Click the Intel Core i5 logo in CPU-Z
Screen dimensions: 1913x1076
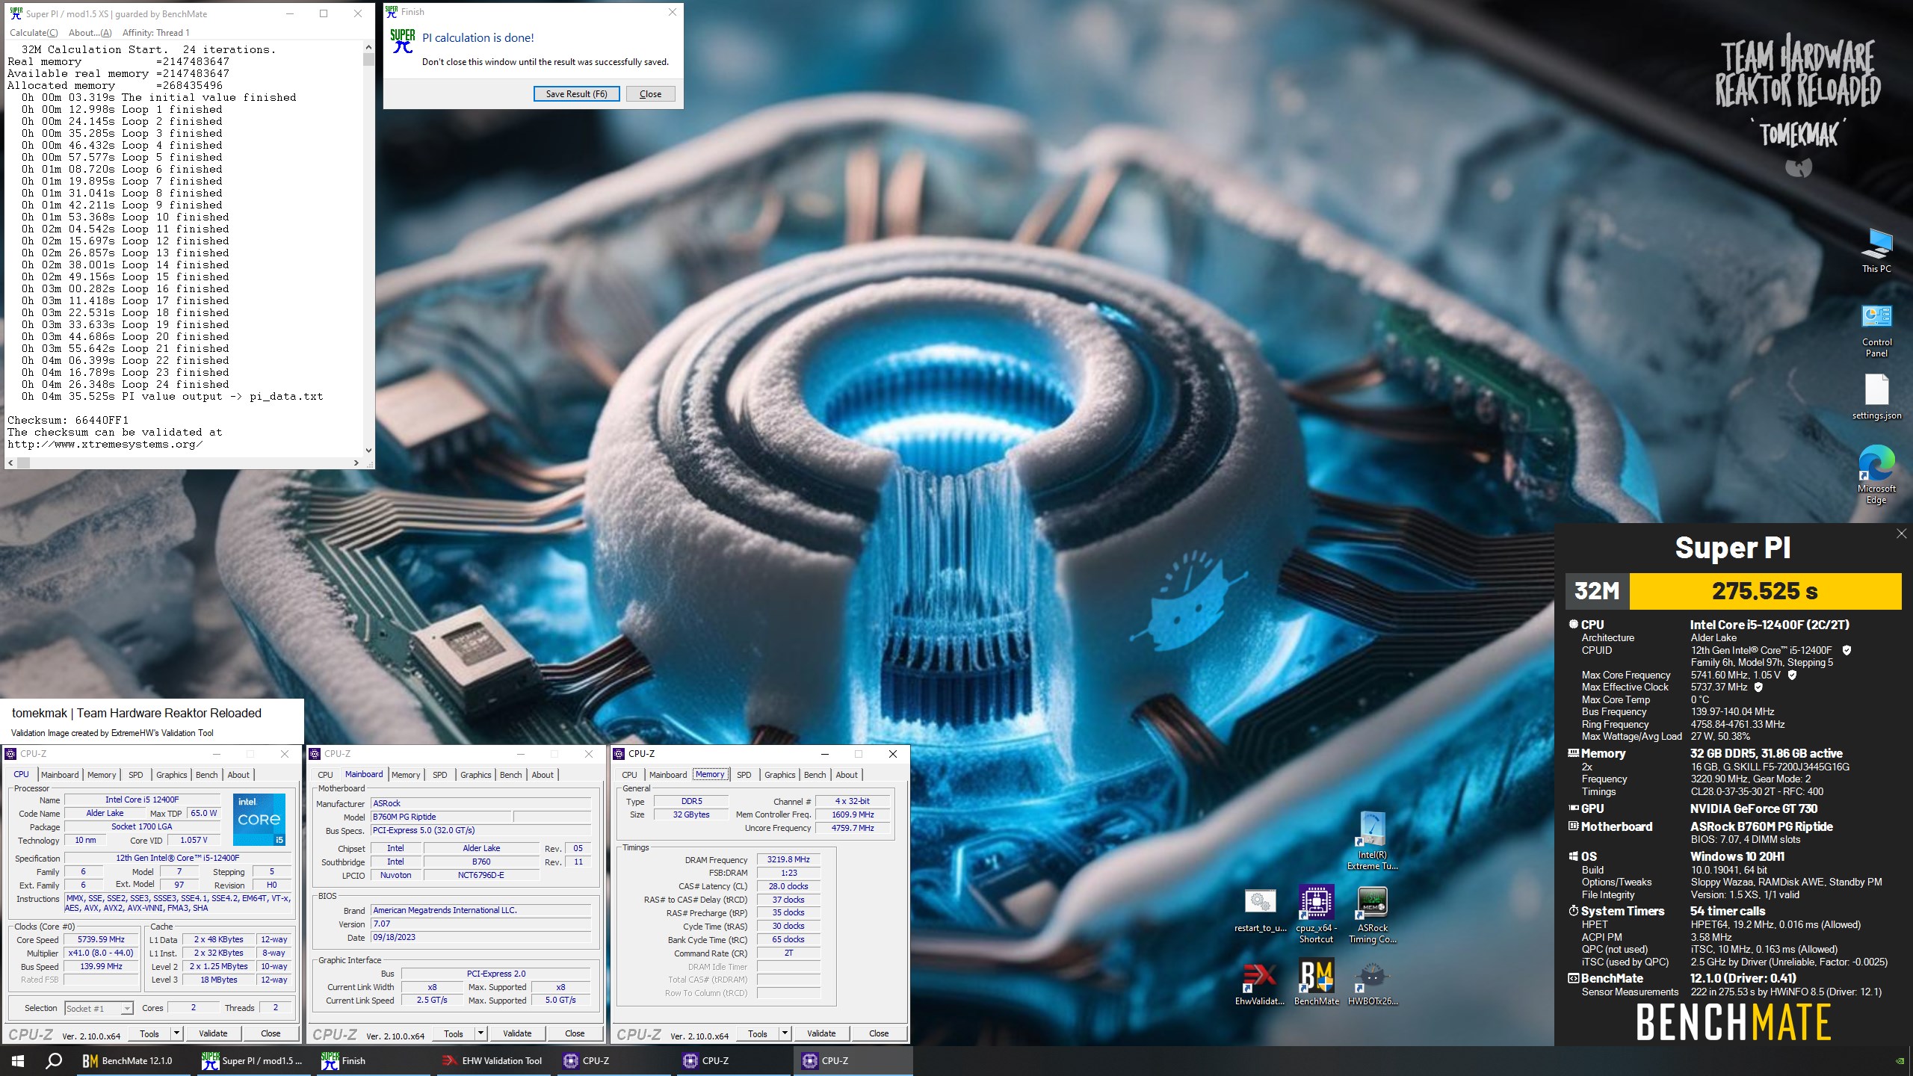click(259, 819)
